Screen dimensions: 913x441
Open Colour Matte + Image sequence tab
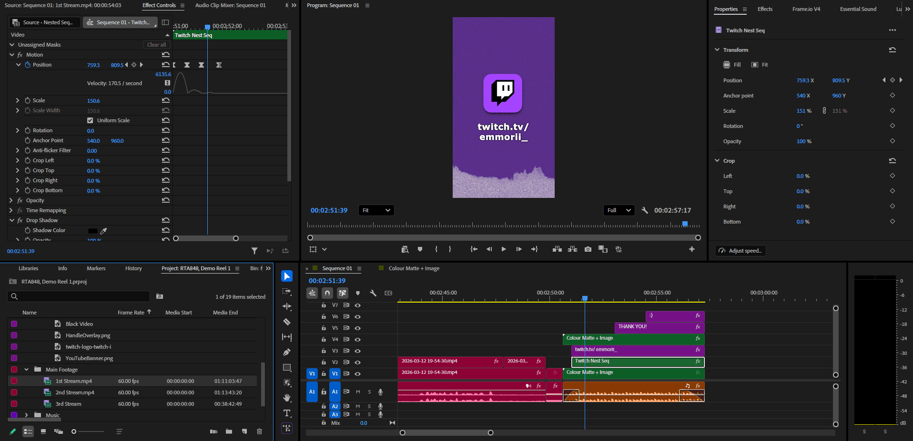pyautogui.click(x=414, y=268)
